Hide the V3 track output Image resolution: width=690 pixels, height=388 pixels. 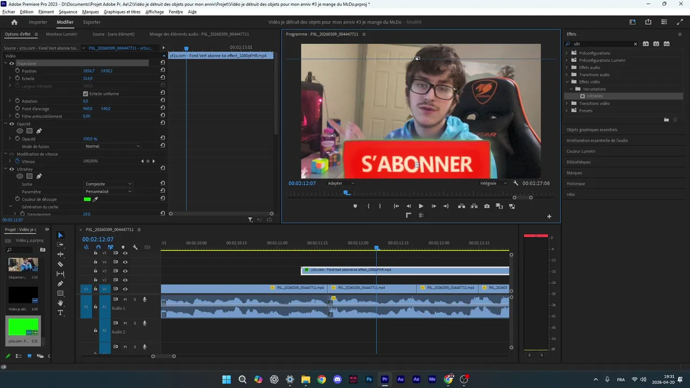[x=125, y=271]
